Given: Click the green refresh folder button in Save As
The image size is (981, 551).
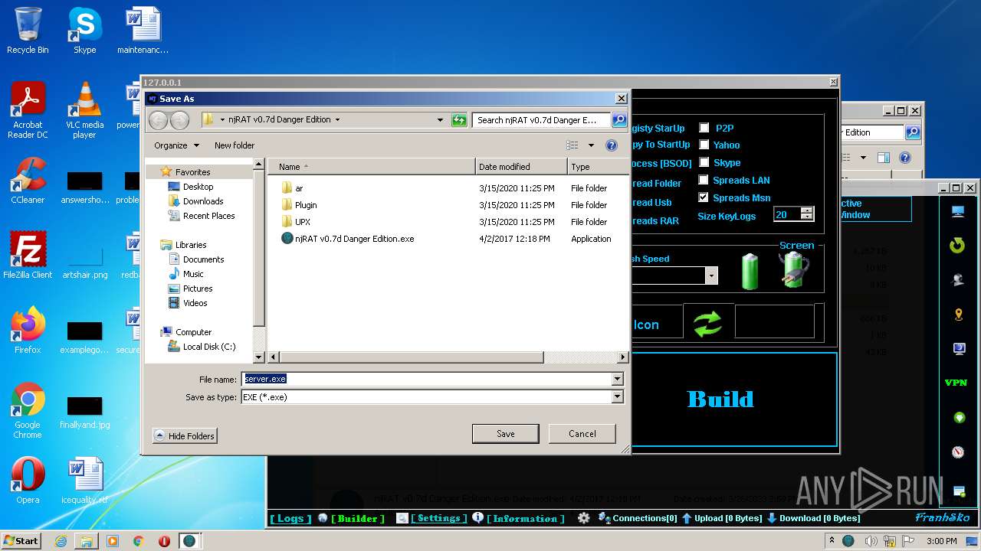Looking at the screenshot, I should pos(459,120).
